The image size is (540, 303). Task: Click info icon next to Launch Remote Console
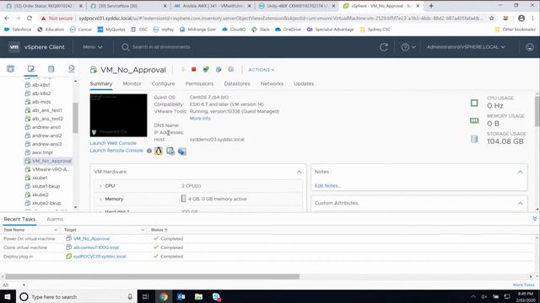click(x=149, y=151)
